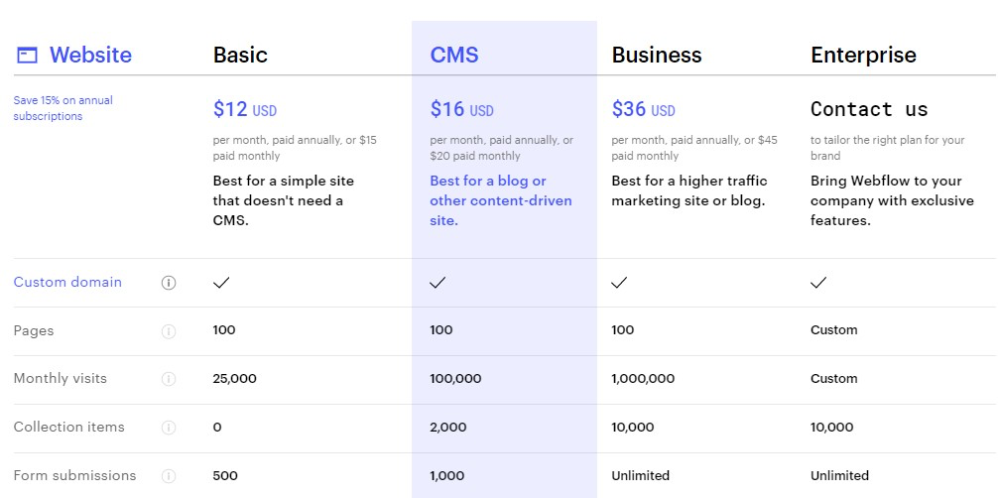Select the CMS plan column heading
This screenshot has width=998, height=498.
pyautogui.click(x=454, y=56)
